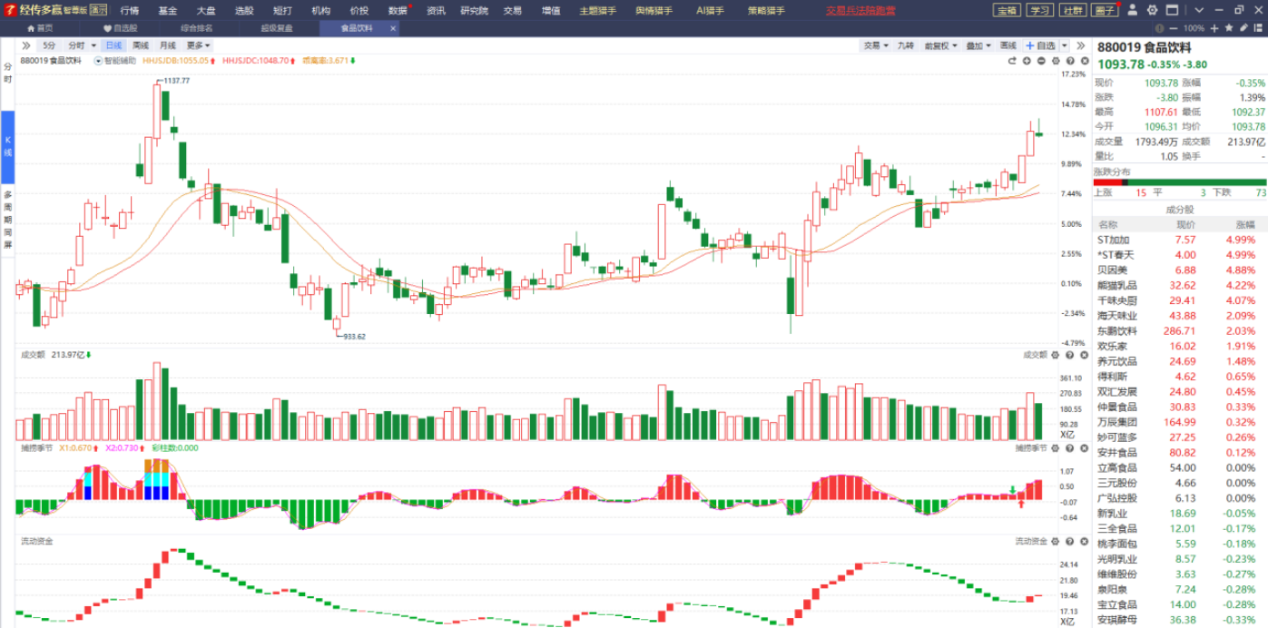Click the 社群 button
Viewport: 1268px width, 628px height.
pos(1073,11)
